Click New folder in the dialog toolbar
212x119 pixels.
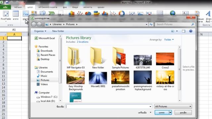point(58,31)
